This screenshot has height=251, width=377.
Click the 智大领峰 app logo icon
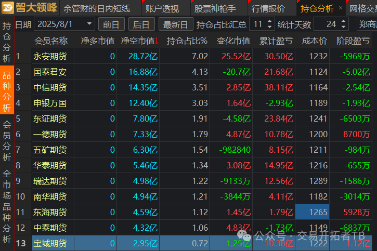pos(7,8)
